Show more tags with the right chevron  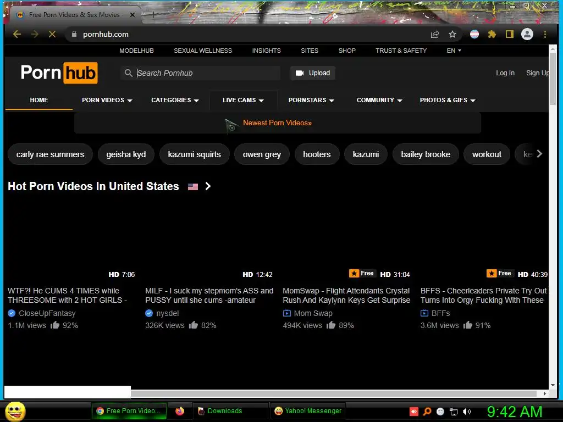pyautogui.click(x=539, y=154)
